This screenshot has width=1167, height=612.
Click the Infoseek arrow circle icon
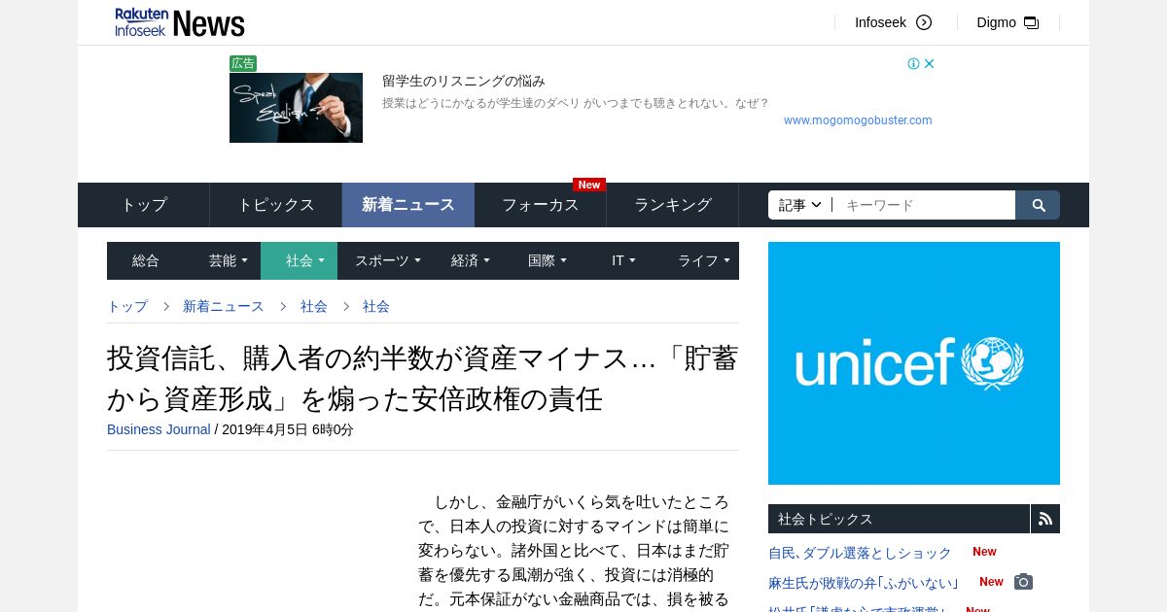924,22
